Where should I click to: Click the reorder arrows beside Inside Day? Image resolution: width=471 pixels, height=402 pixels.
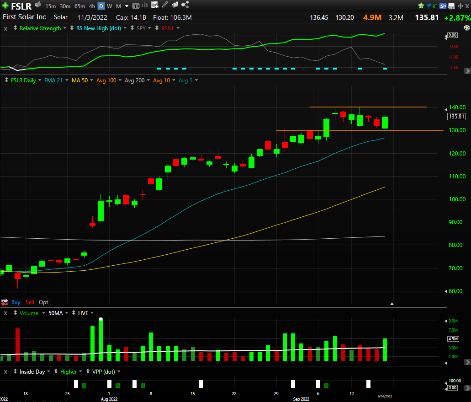(x=16, y=372)
